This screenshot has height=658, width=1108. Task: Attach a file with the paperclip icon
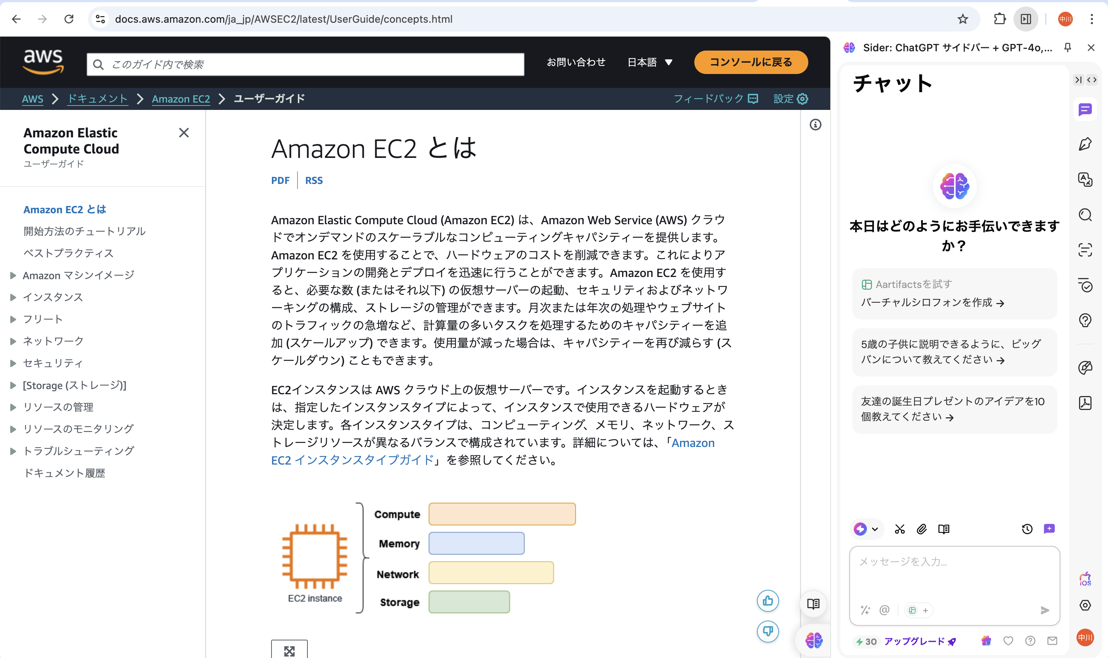[922, 529]
